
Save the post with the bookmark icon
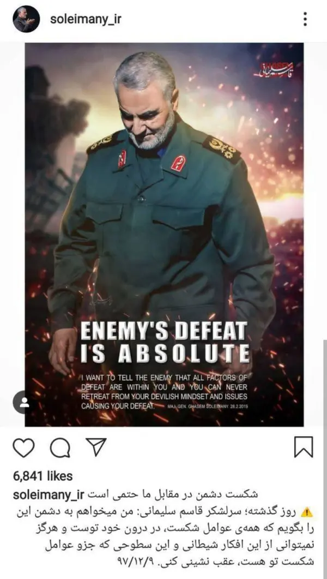coord(304,447)
